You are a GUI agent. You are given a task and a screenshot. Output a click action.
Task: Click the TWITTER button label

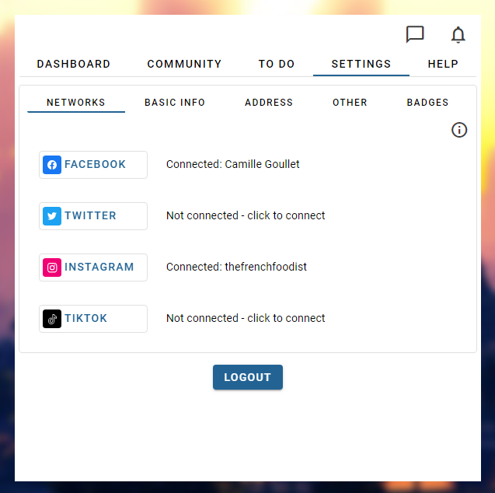click(90, 215)
